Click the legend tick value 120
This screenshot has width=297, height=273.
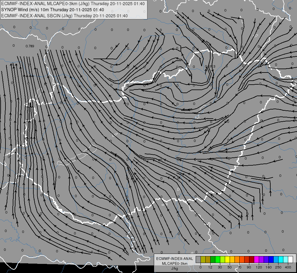tap(259, 267)
